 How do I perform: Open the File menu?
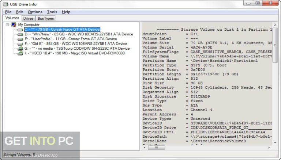point(8,12)
